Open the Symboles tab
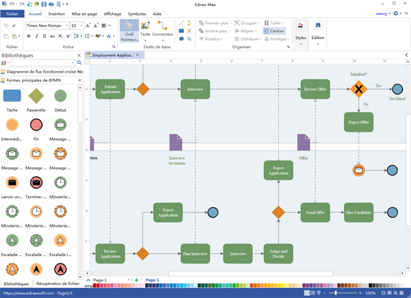This screenshot has height=298, width=411. click(137, 14)
